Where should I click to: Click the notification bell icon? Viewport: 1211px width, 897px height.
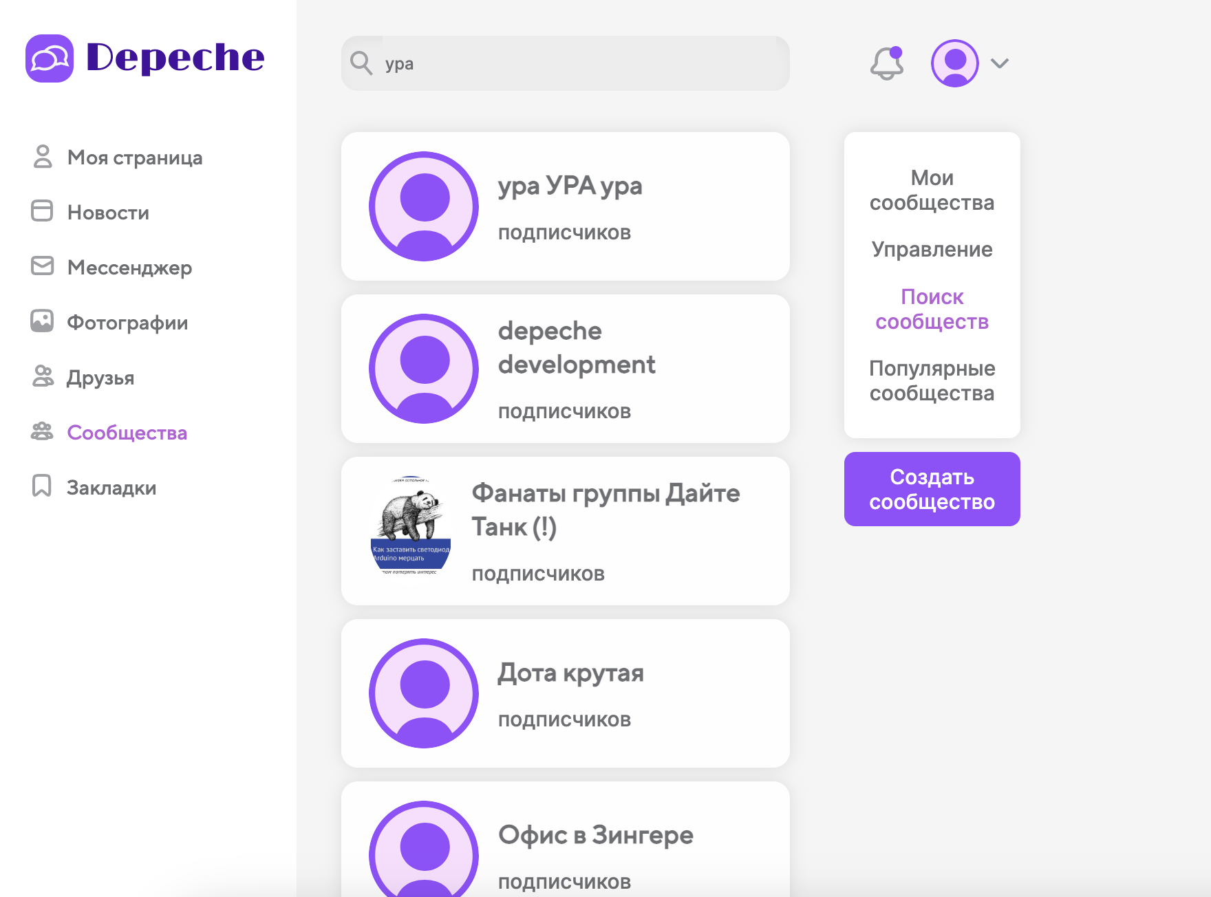[886, 63]
